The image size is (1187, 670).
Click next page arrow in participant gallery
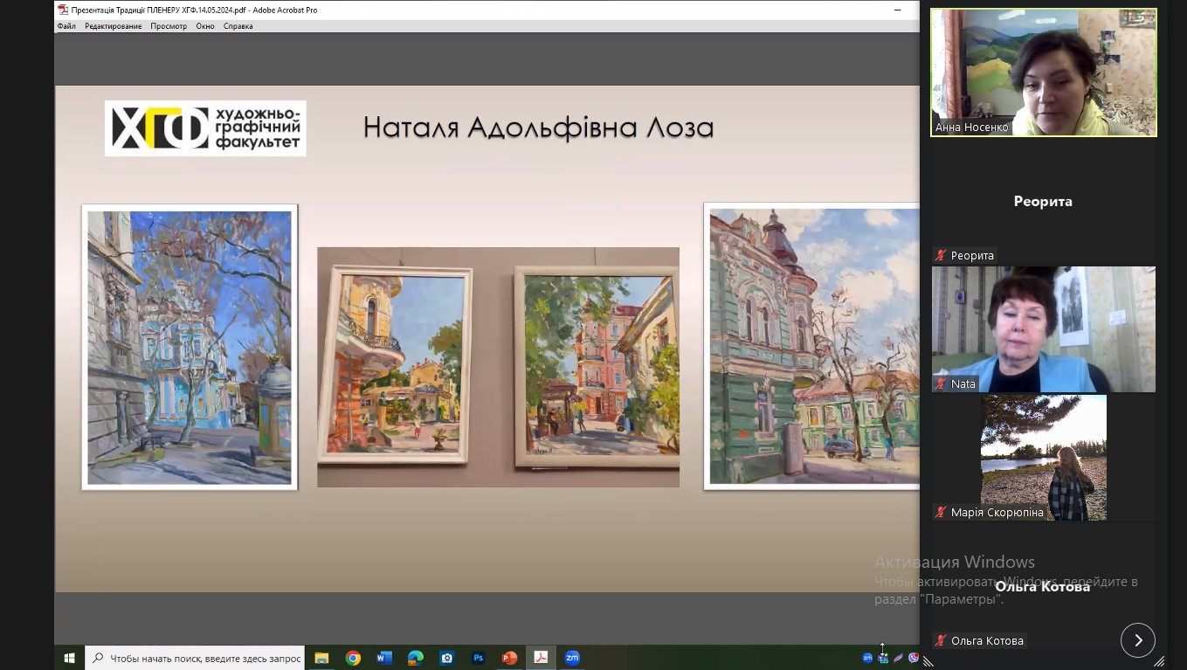(1137, 640)
